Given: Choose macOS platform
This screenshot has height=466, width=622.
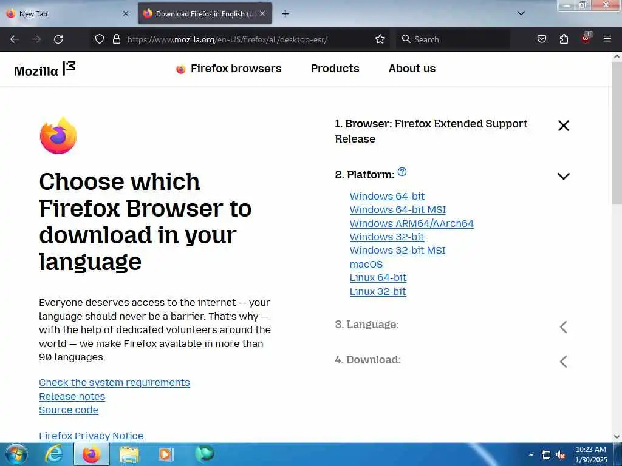Looking at the screenshot, I should [366, 265].
